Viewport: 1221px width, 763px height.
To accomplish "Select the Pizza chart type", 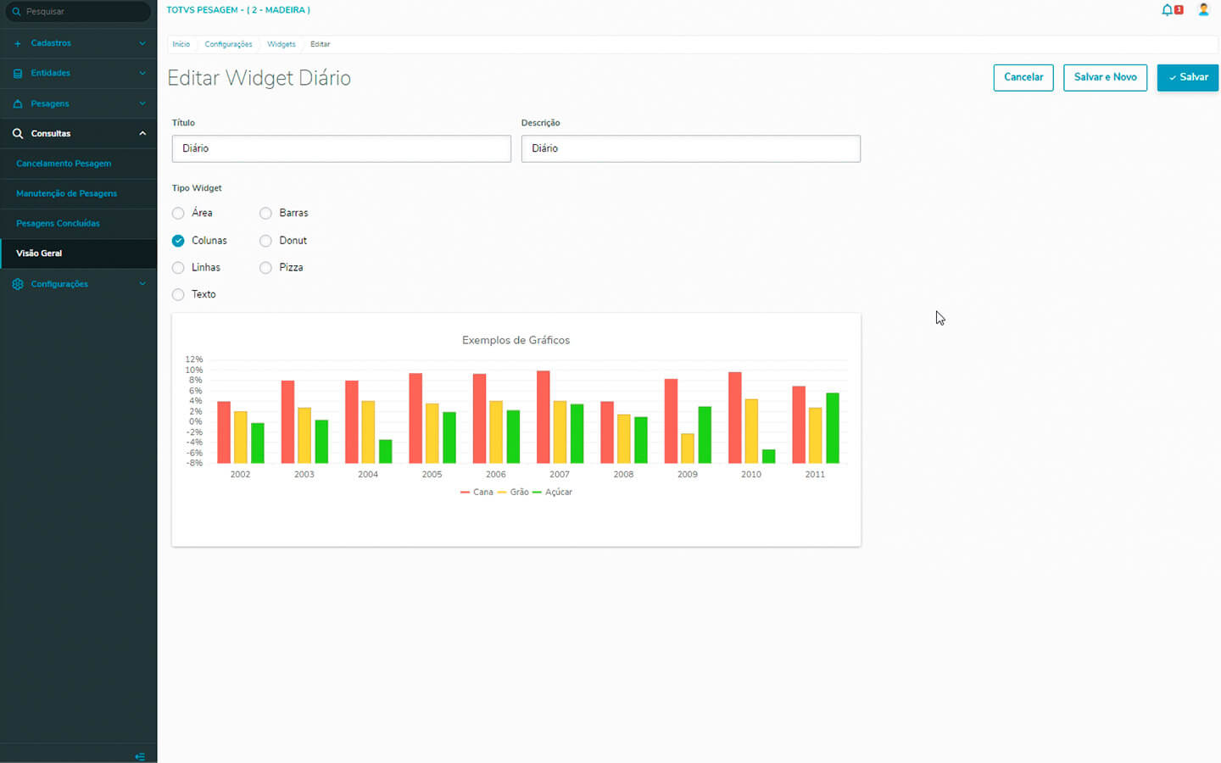I will point(265,268).
